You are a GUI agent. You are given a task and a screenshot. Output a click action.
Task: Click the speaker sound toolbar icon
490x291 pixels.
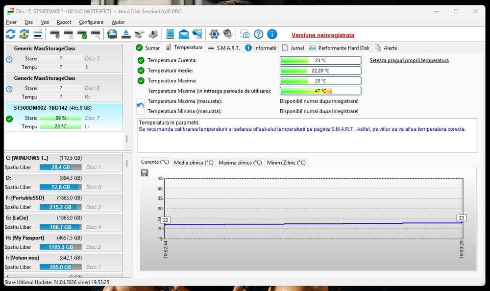pos(228,34)
